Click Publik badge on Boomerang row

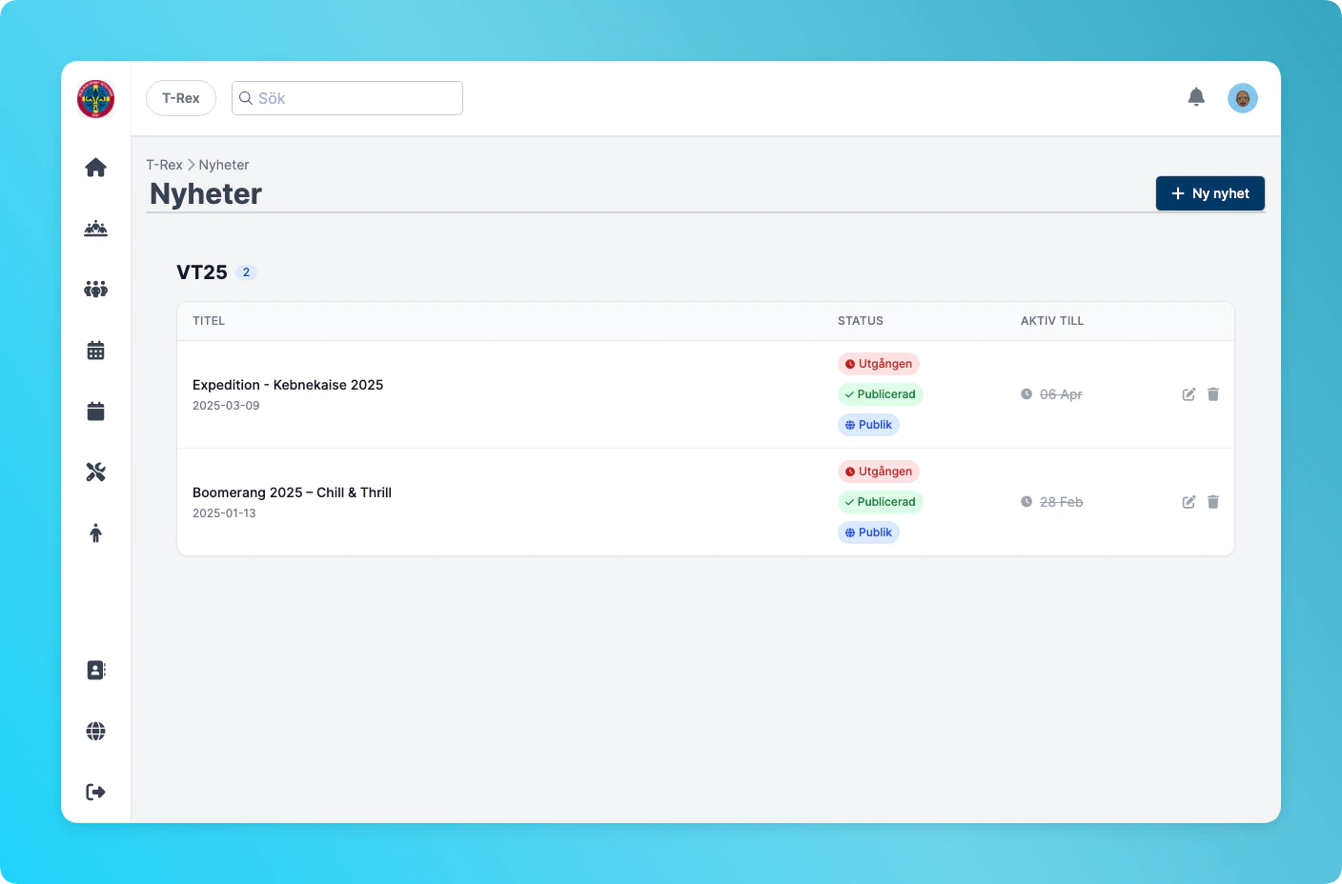pyautogui.click(x=868, y=532)
